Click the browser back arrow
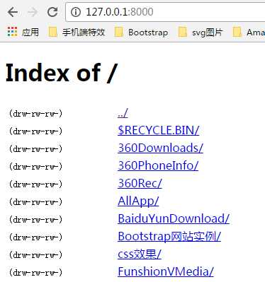Screen dimensions: 265x282 (x=13, y=12)
